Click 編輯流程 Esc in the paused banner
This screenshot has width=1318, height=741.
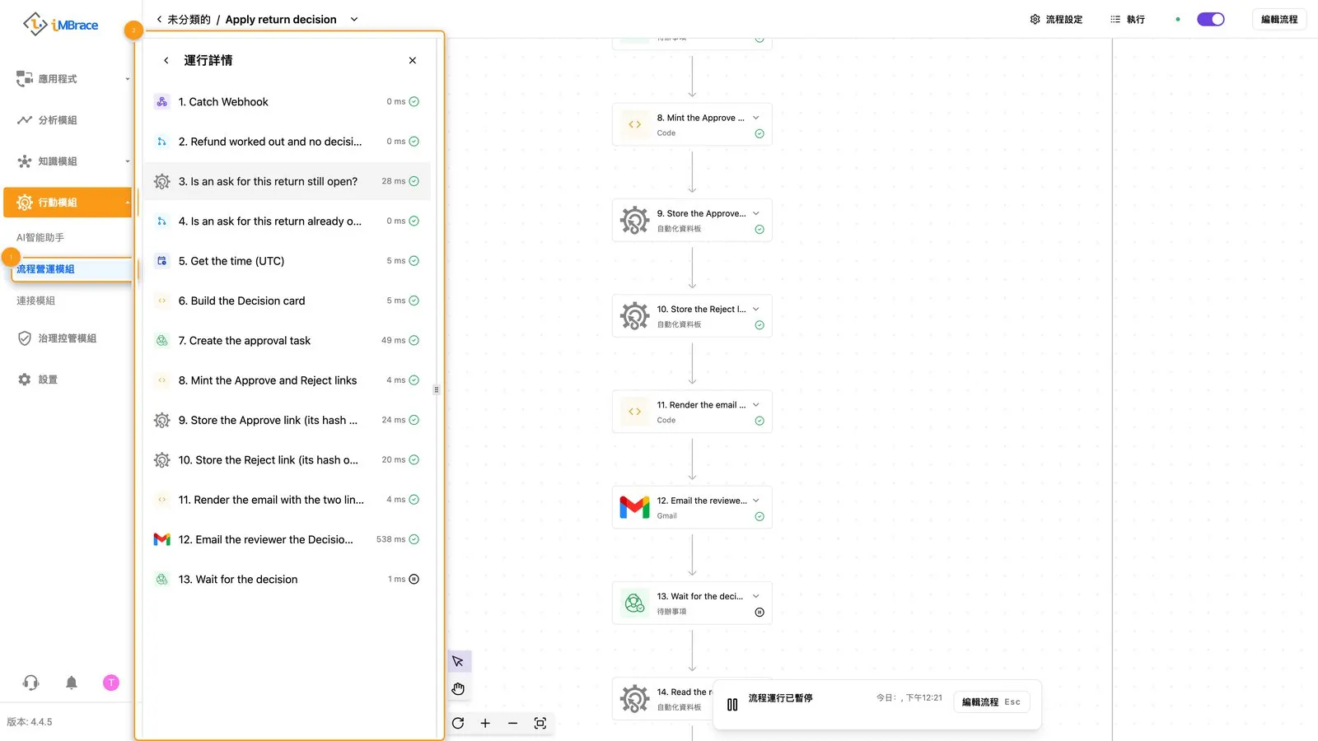pyautogui.click(x=991, y=701)
